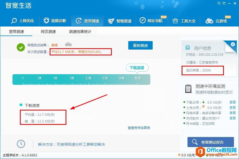The width and height of the screenshot is (239, 159).
Task: Click the 归属地：江苏省南京市 text
Action: [x=202, y=62]
